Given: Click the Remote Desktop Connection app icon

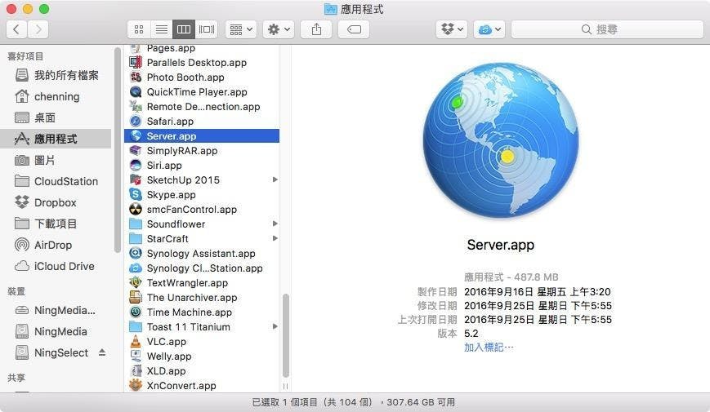Looking at the screenshot, I should pyautogui.click(x=136, y=106).
